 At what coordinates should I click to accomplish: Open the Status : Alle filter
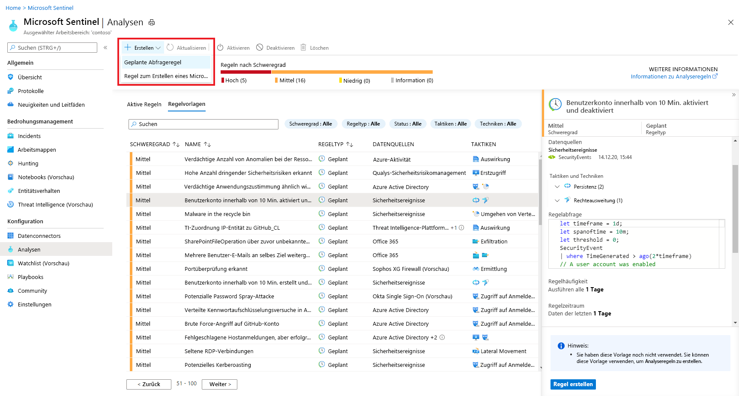coord(408,124)
